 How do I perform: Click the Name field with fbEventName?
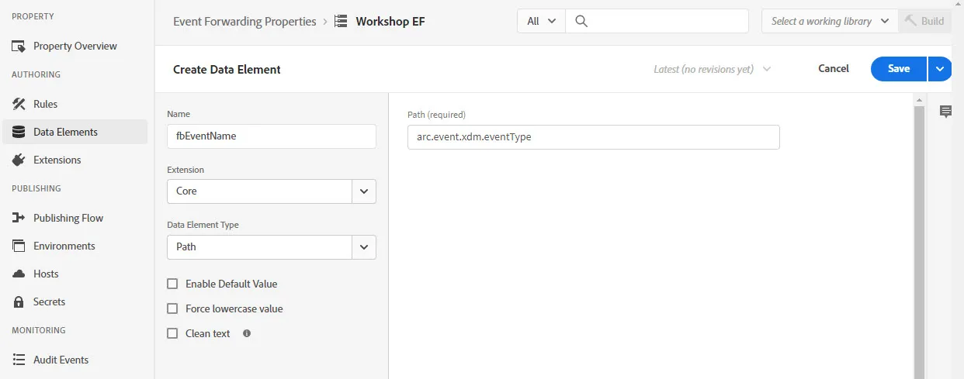(272, 136)
